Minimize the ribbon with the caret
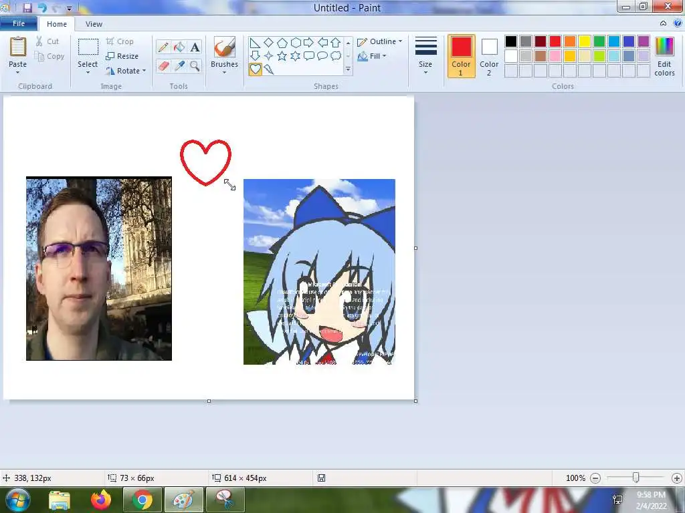The height and width of the screenshot is (513, 685). point(663,23)
